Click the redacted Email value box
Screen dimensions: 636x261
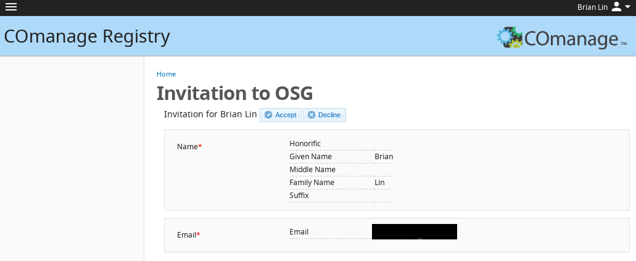coord(414,231)
